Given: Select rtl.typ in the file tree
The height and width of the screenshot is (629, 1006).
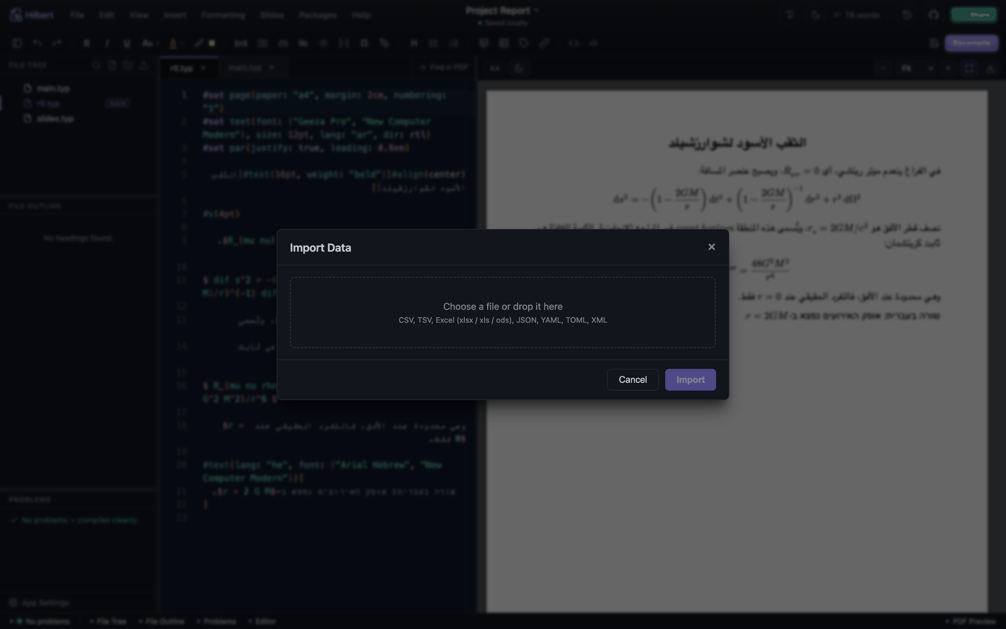Looking at the screenshot, I should (x=48, y=104).
